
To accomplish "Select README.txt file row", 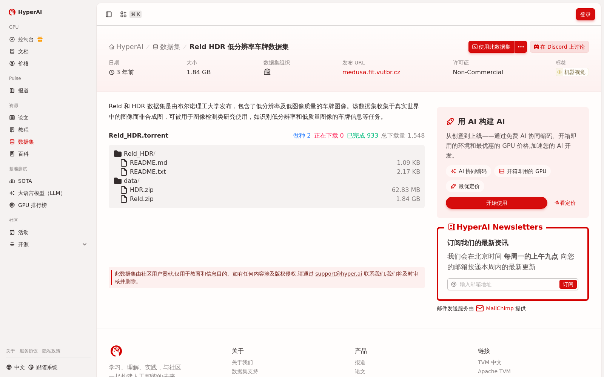I will click(x=267, y=172).
